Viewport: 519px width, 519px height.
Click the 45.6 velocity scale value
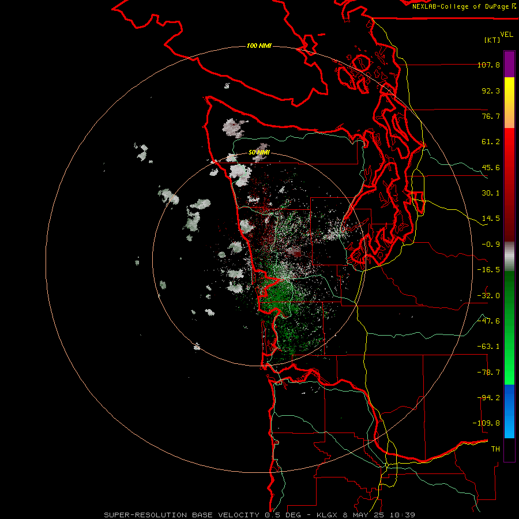click(x=491, y=167)
